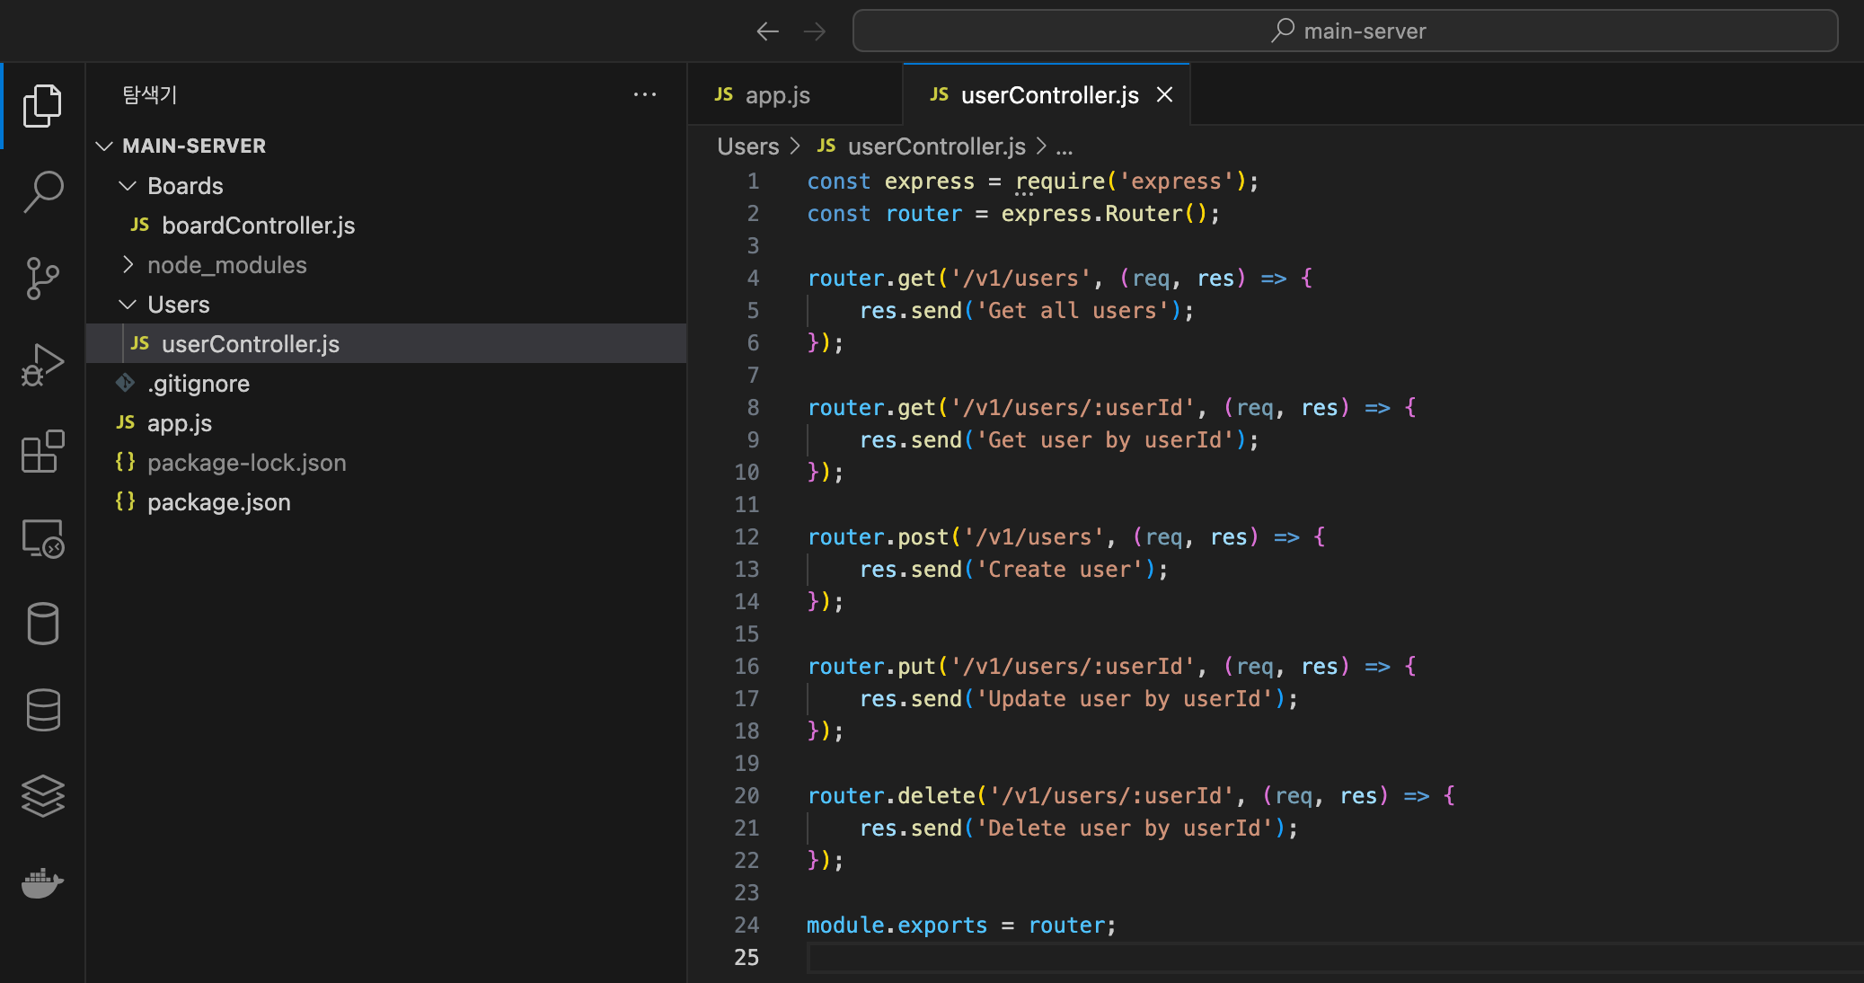Viewport: 1864px width, 983px height.
Task: Open the explorer more actions menu
Action: point(644,95)
